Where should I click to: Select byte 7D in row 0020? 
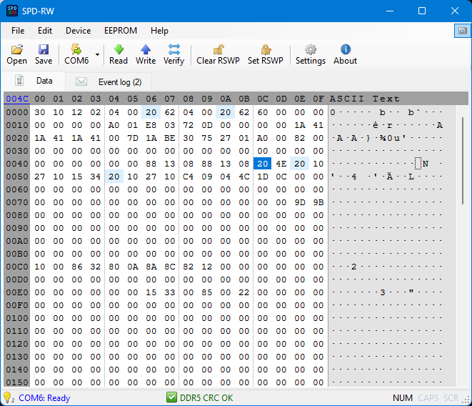click(x=132, y=138)
